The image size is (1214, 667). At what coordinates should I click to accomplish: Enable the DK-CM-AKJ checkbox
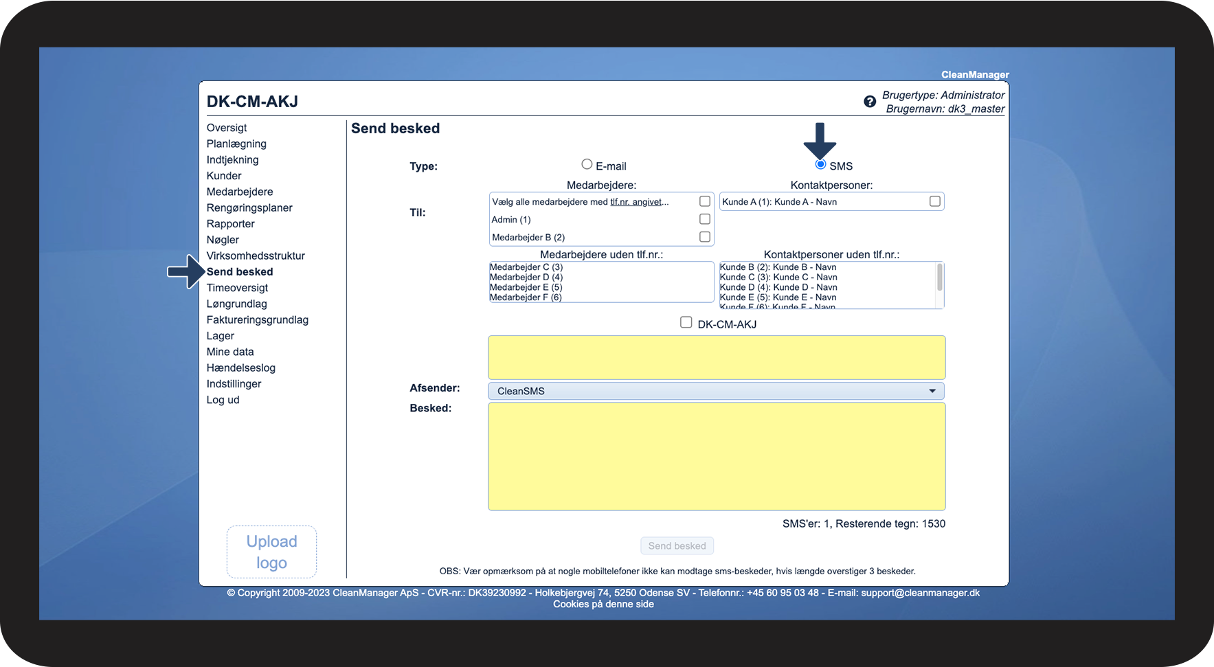[686, 323]
